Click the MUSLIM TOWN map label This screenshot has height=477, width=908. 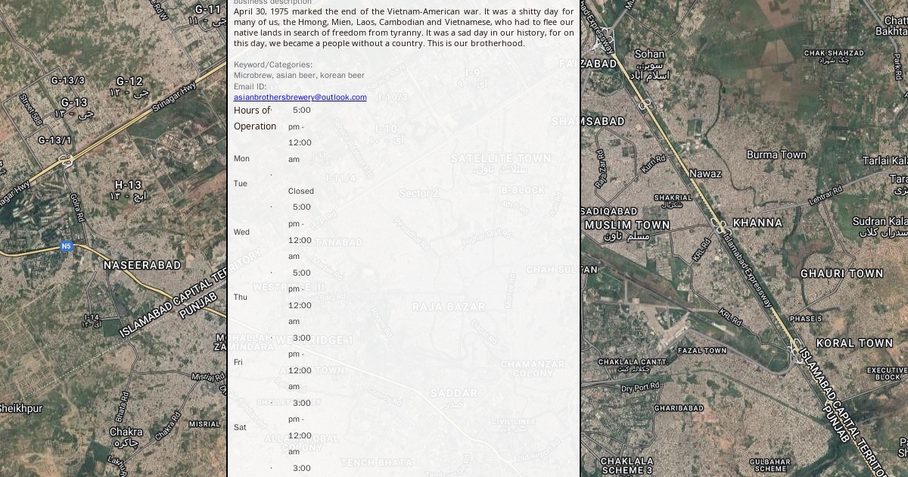point(627,225)
